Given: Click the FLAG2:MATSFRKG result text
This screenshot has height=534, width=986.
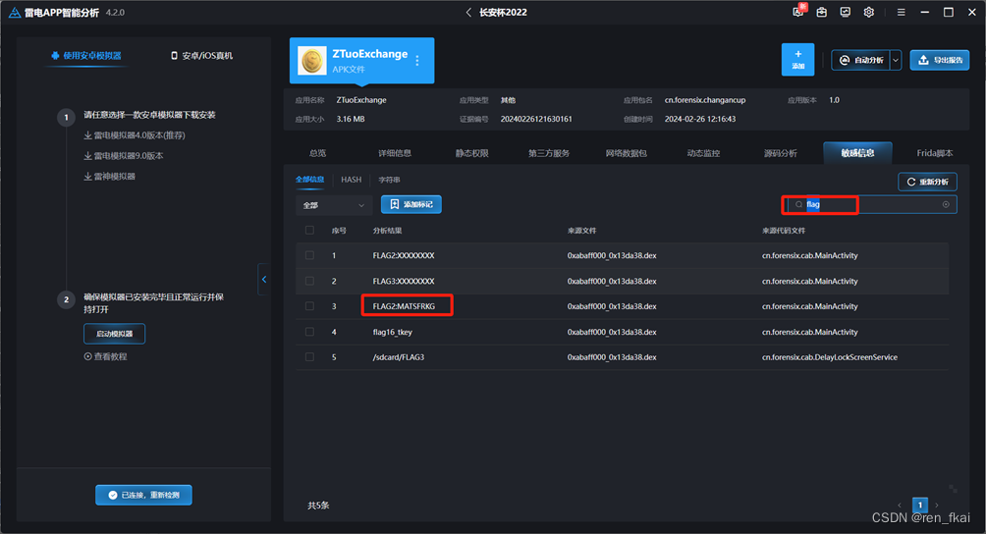Looking at the screenshot, I should [404, 306].
